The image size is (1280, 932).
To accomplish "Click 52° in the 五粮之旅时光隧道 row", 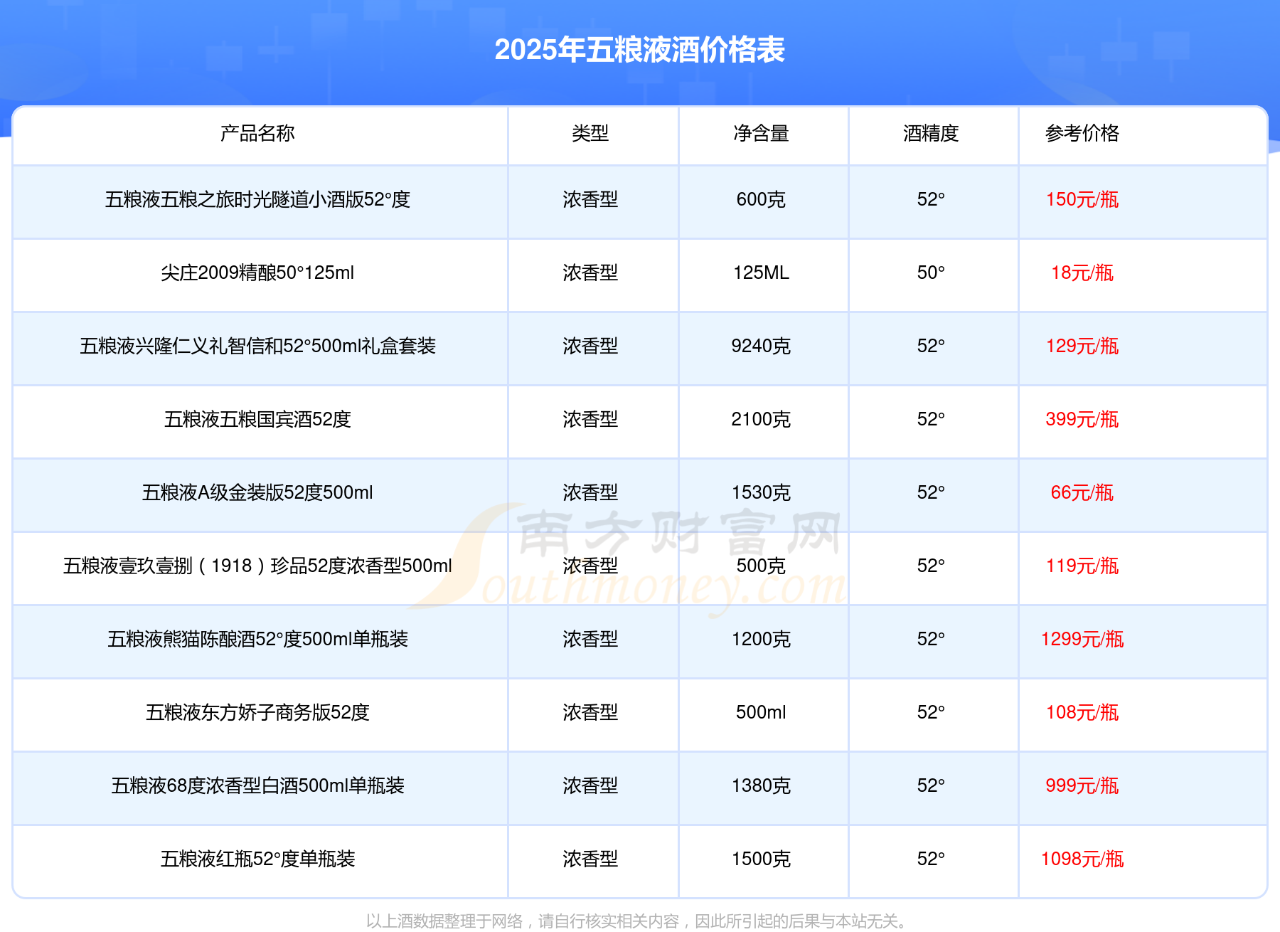I will (x=931, y=199).
